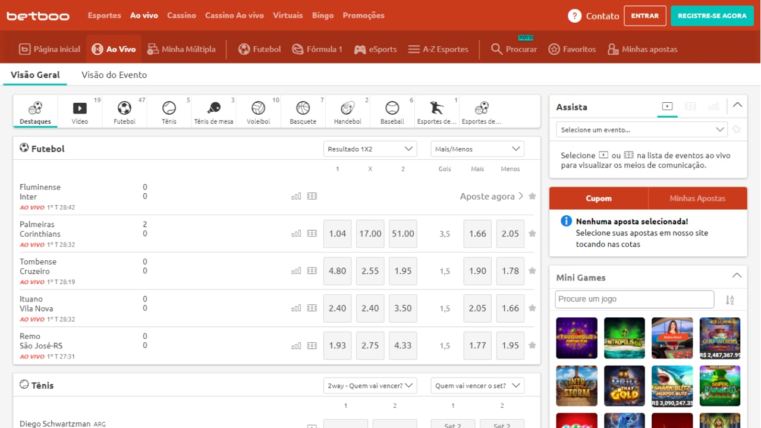Show statistics view in Assista panel
Image resolution: width=761 pixels, height=428 pixels.
(713, 106)
